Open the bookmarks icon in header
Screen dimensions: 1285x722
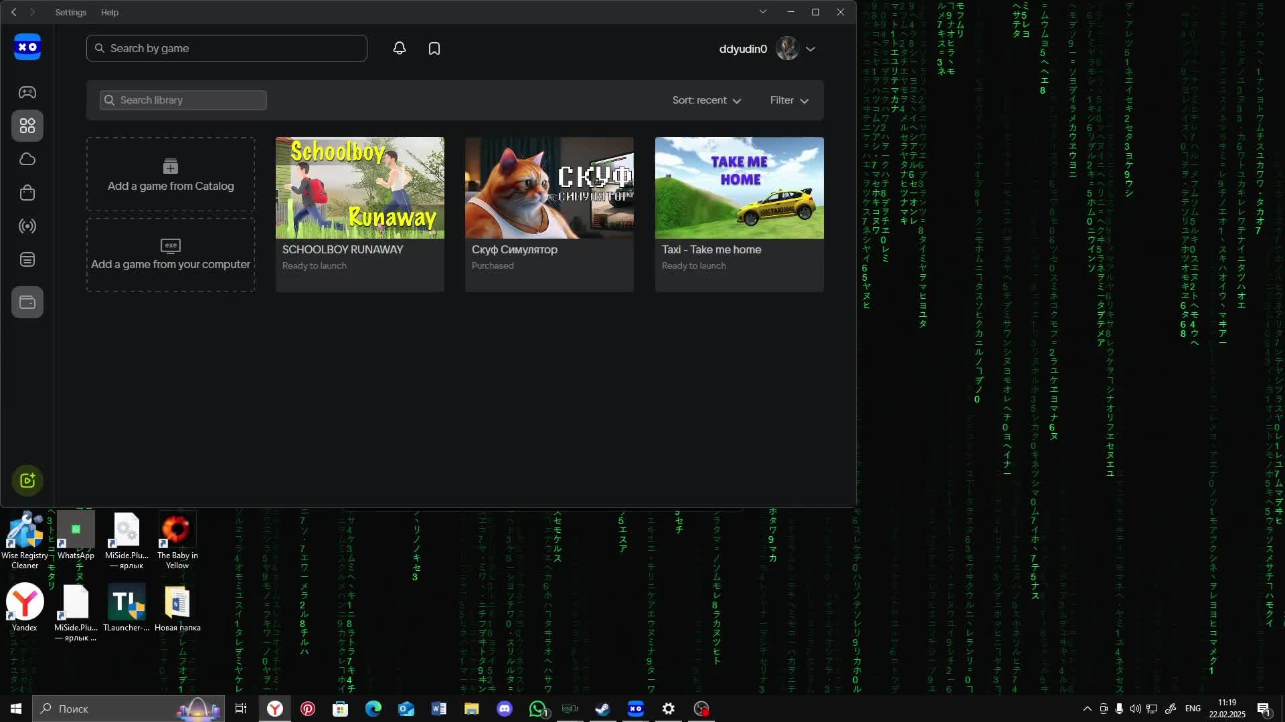(x=434, y=48)
